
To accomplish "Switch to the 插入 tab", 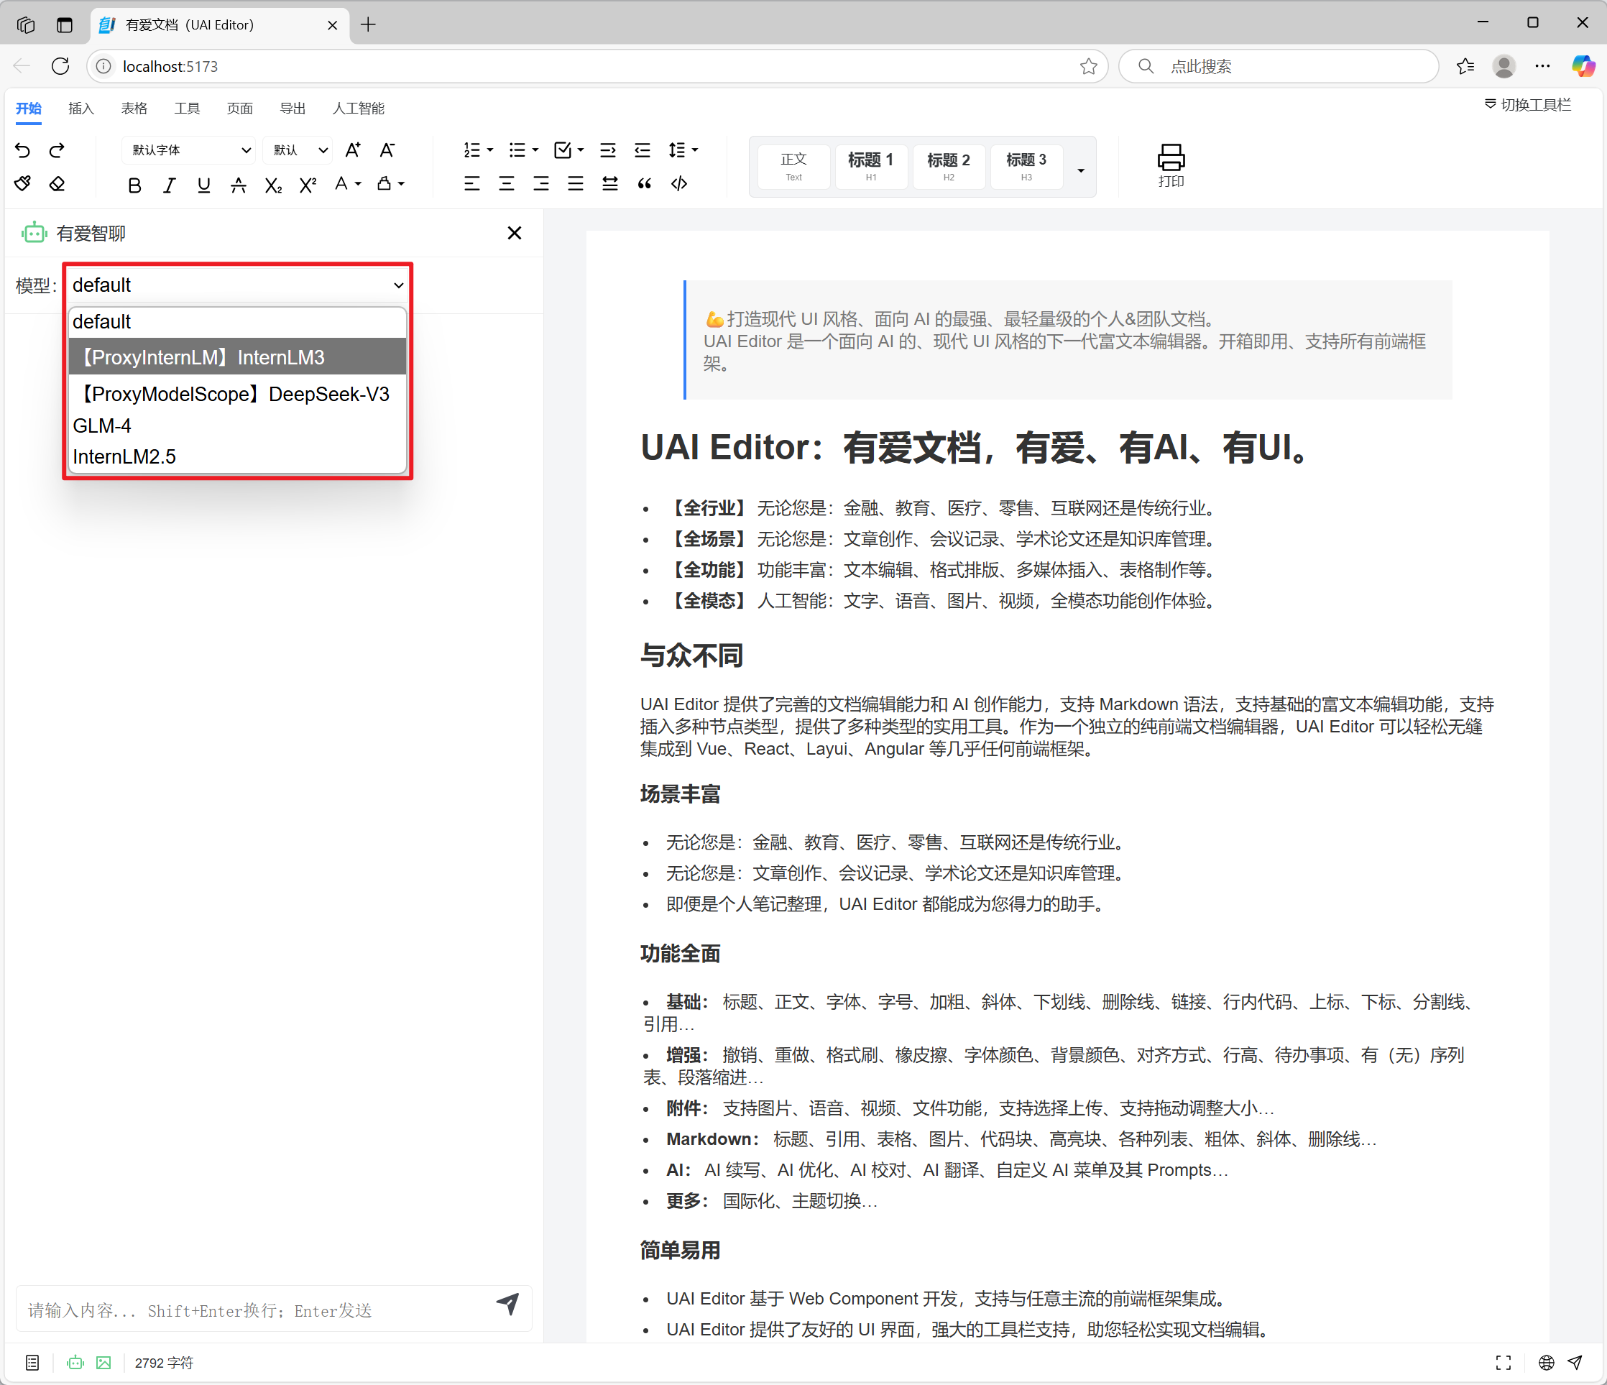I will point(80,108).
